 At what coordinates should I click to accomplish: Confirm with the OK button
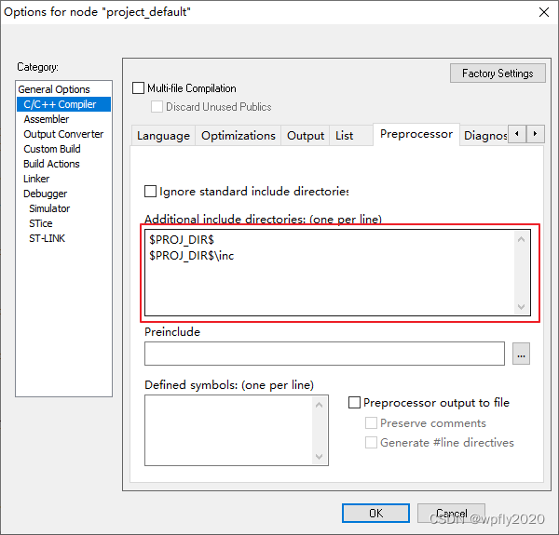pos(375,514)
